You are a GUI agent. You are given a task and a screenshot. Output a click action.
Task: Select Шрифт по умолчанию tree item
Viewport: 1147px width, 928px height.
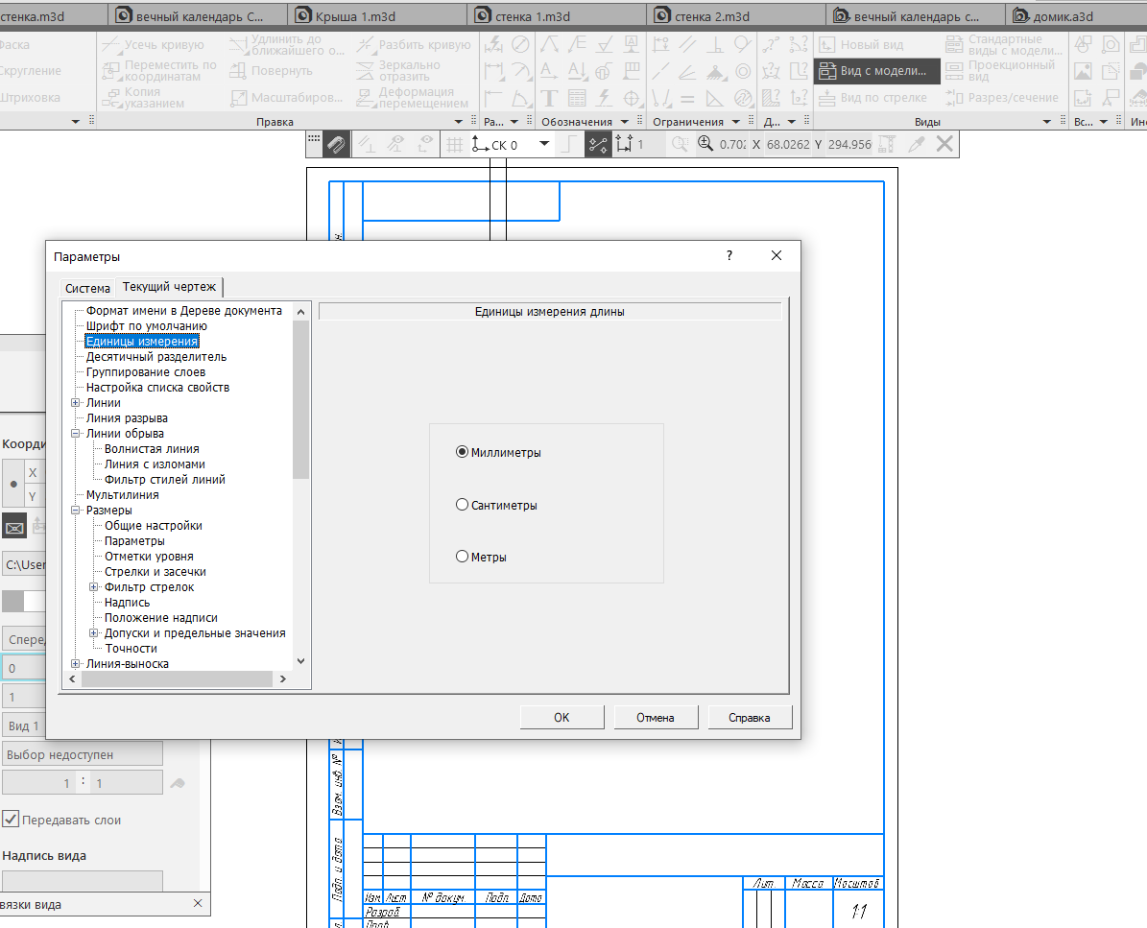coord(146,326)
